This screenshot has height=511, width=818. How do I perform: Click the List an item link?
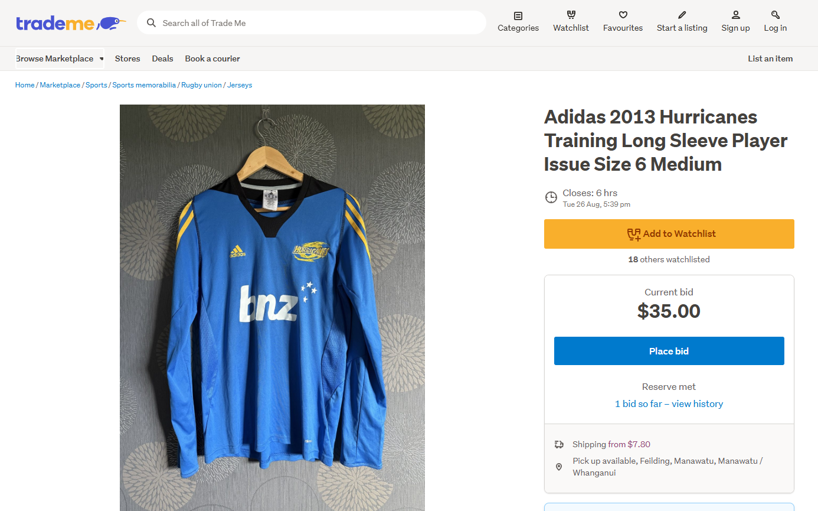point(770,58)
